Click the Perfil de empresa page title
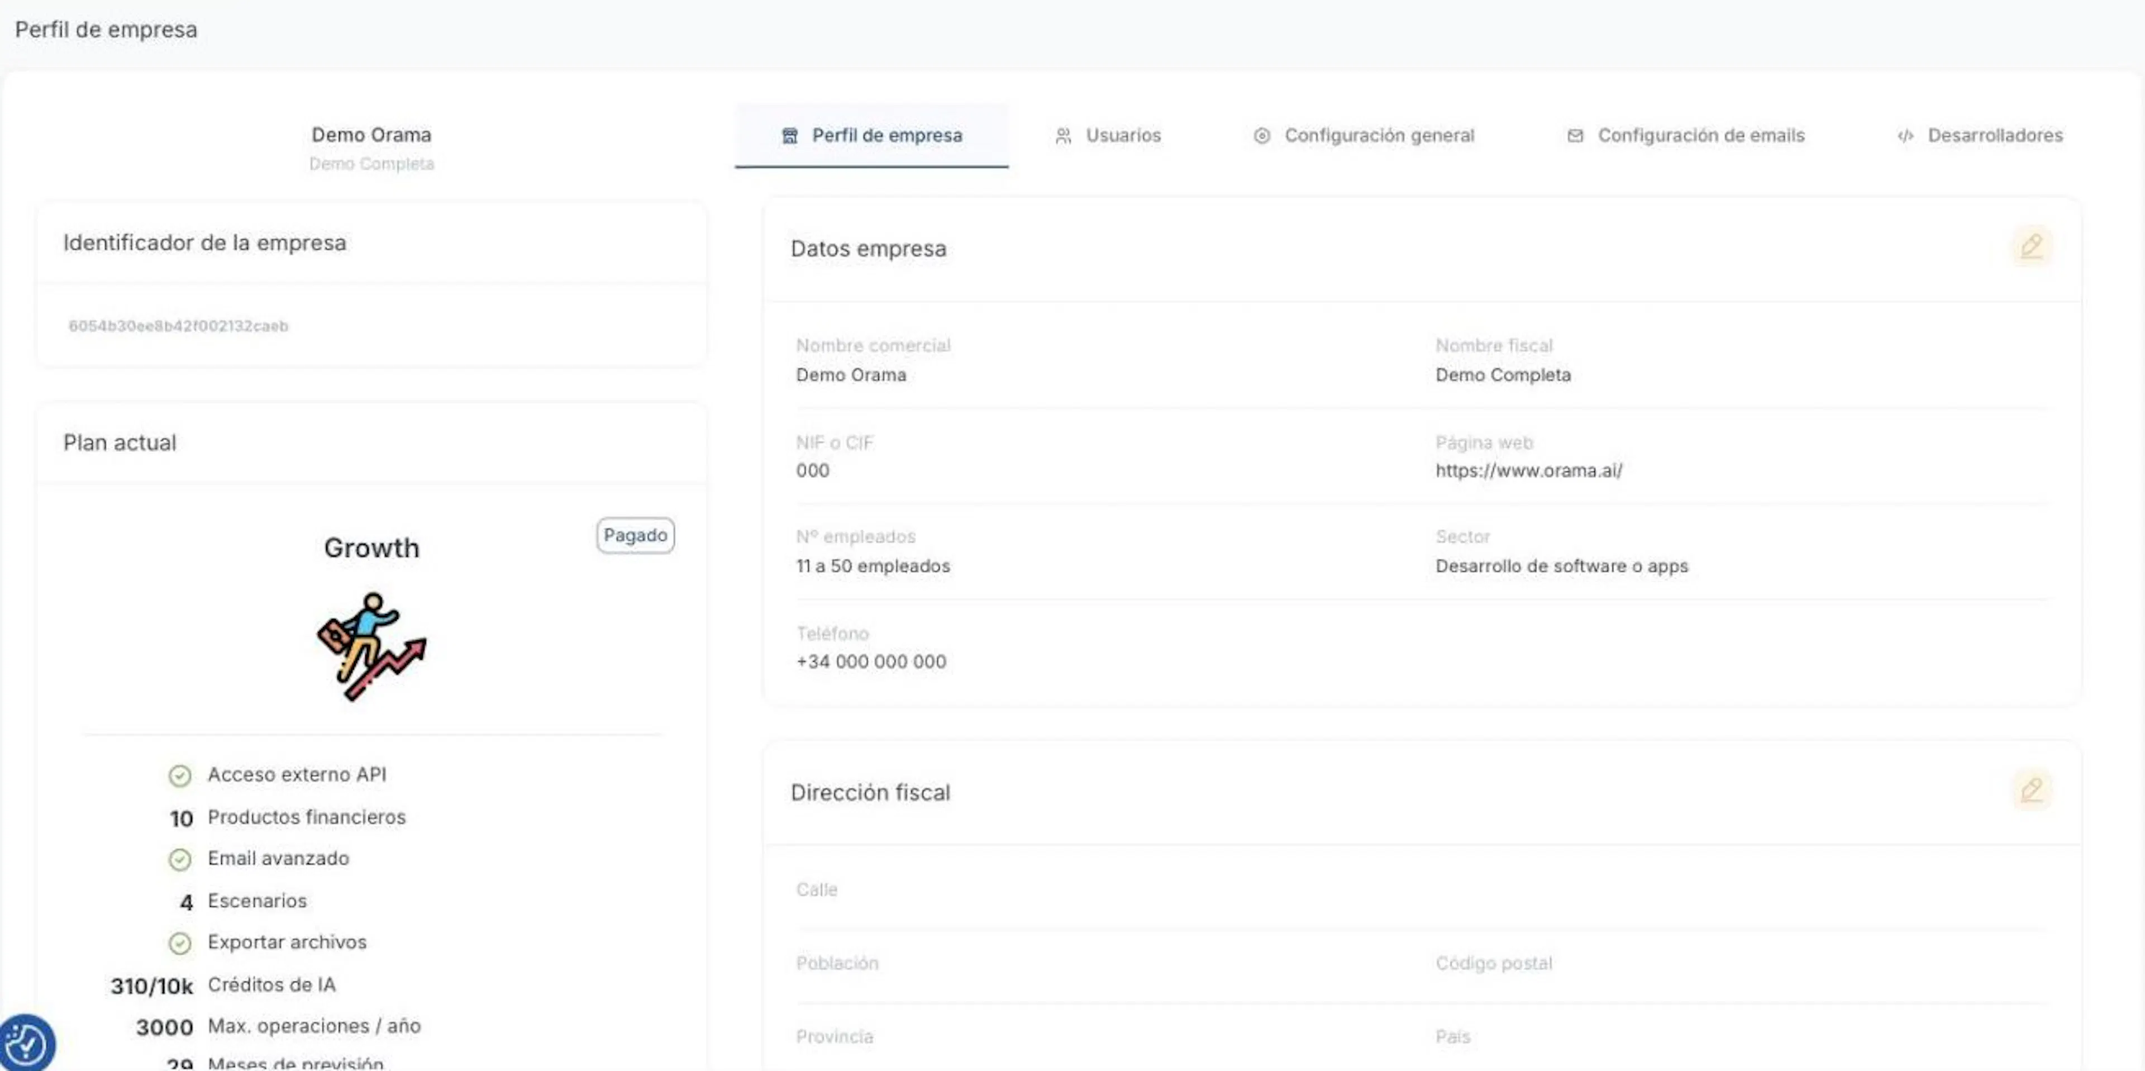The height and width of the screenshot is (1071, 2145). point(106,29)
